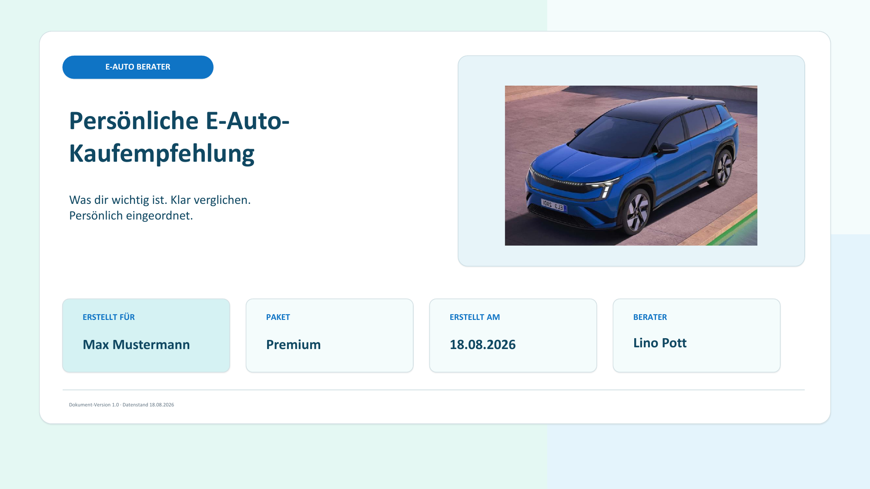Click the BERATER card label
This screenshot has height=489, width=870.
coord(650,317)
